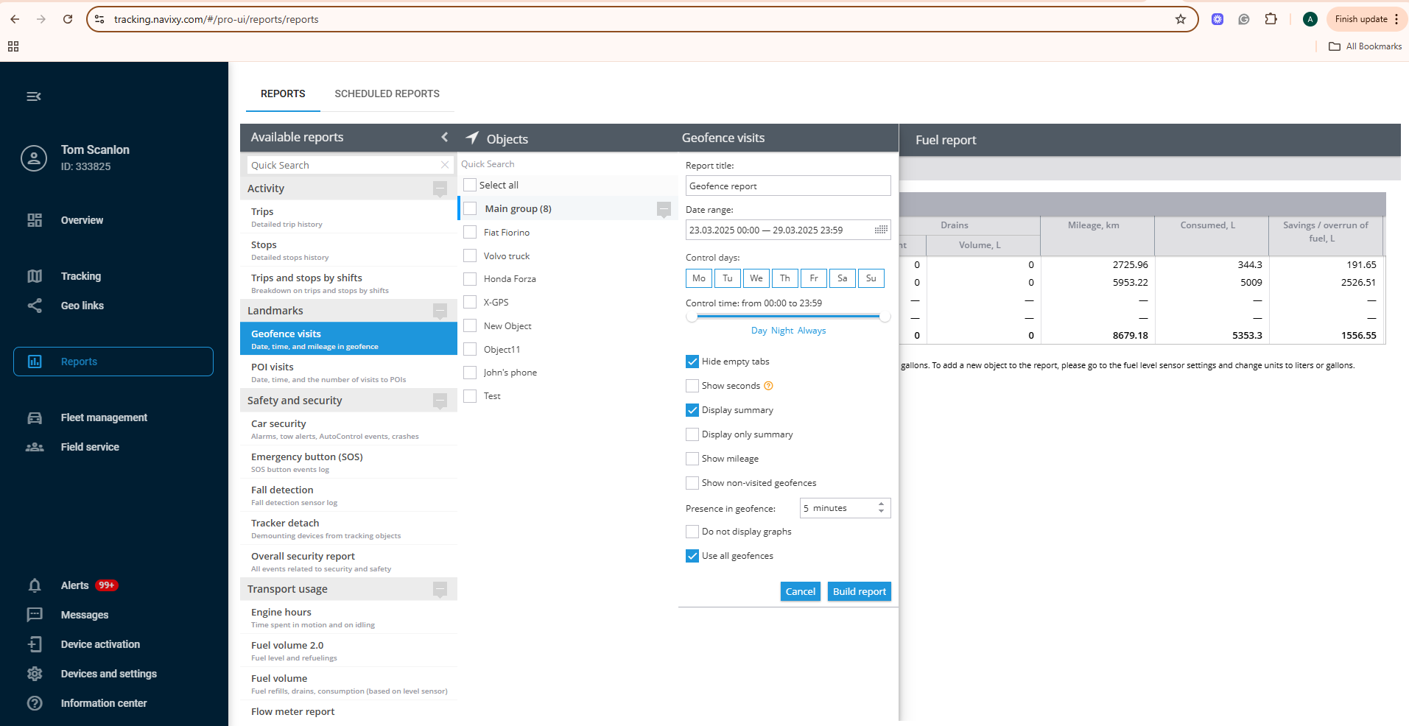Screen dimensions: 1409x726
Task: Cancel the Geofence visits report setup
Action: (799, 591)
